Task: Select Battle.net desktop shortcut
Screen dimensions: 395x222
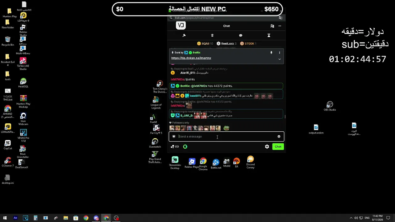Action: (x=216, y=164)
